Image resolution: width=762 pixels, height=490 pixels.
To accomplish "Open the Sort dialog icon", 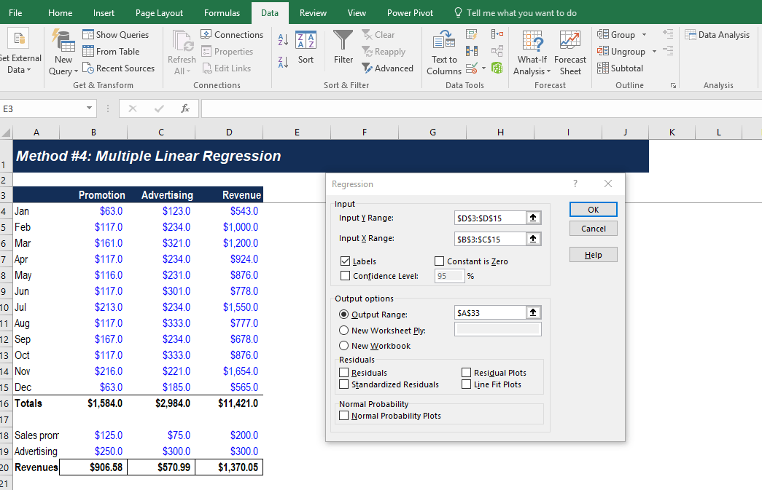I will [x=306, y=41].
